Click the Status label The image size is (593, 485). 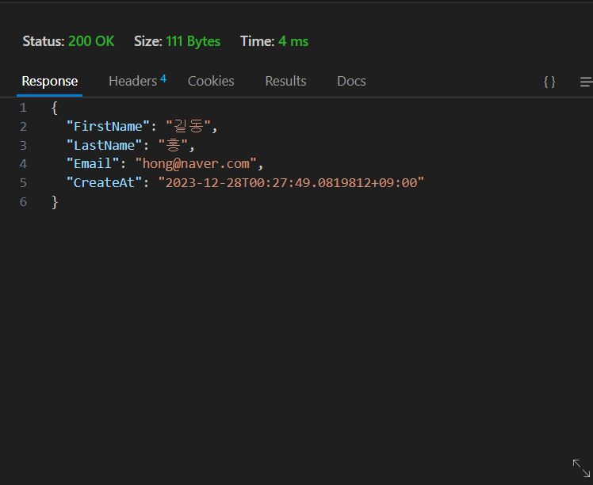click(x=44, y=41)
